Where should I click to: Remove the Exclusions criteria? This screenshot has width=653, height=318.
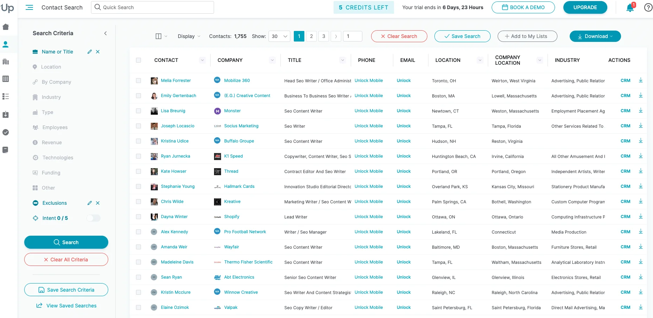pos(98,203)
